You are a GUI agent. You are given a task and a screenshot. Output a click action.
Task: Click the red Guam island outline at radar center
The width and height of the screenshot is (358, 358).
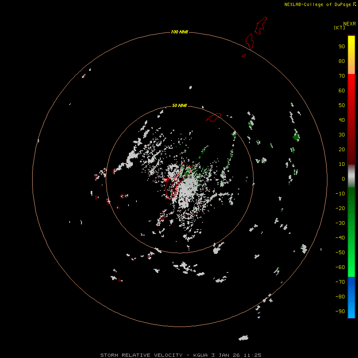click(x=177, y=180)
